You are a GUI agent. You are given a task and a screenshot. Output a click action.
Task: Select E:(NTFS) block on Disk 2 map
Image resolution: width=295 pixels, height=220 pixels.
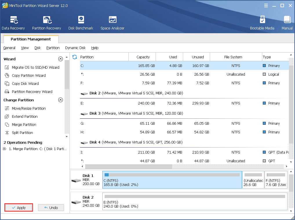point(195,201)
